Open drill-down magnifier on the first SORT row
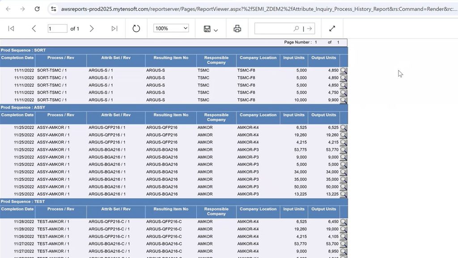Image resolution: width=458 pixels, height=258 pixels. pyautogui.click(x=343, y=71)
